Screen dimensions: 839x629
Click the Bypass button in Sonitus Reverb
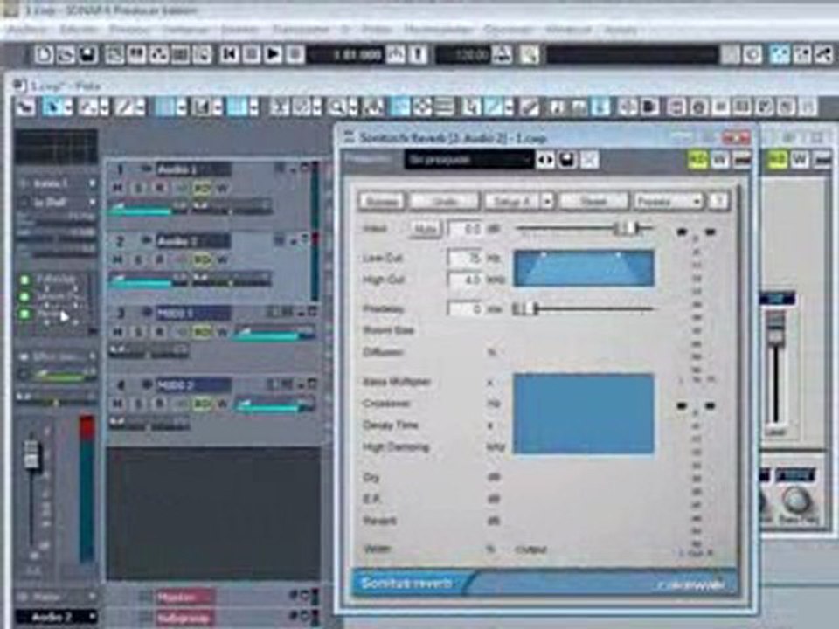pyautogui.click(x=382, y=201)
